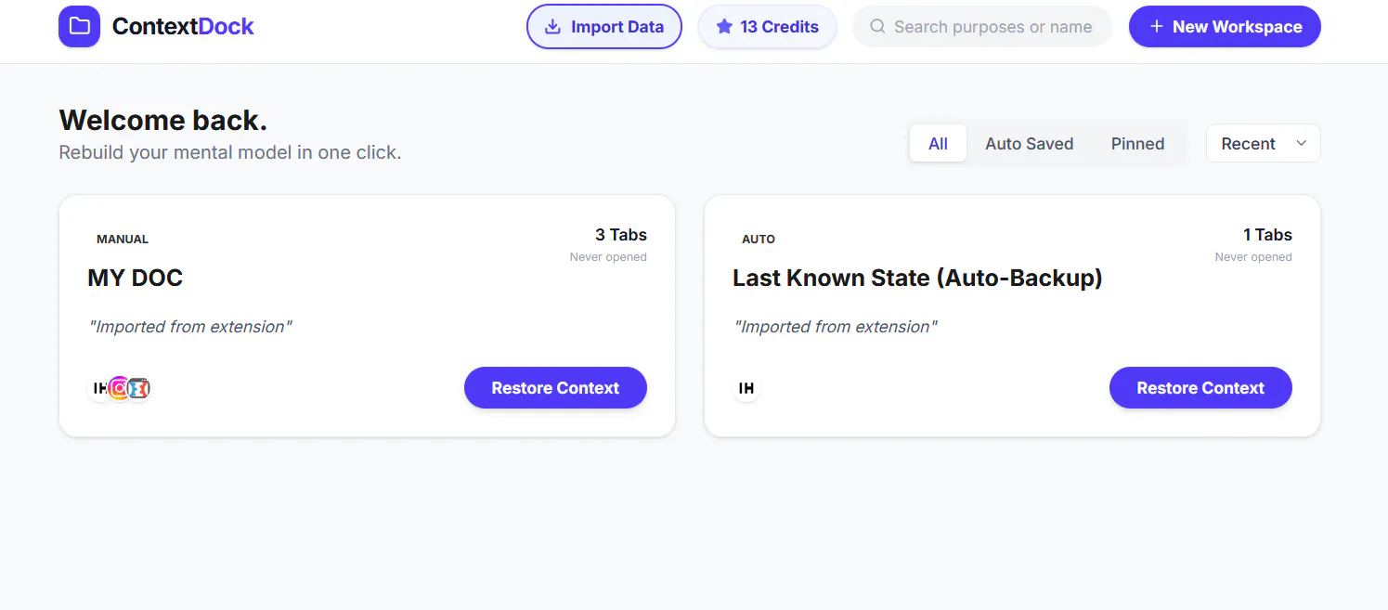Restore Context for MY DOC workspace
1388x610 pixels.
tap(555, 387)
